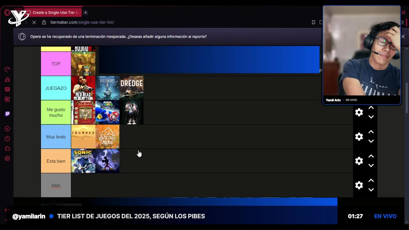Select Professor Layton game in TOP tier

click(83, 64)
